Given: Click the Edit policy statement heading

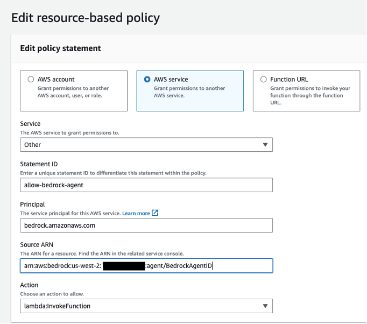Looking at the screenshot, I should (60, 48).
